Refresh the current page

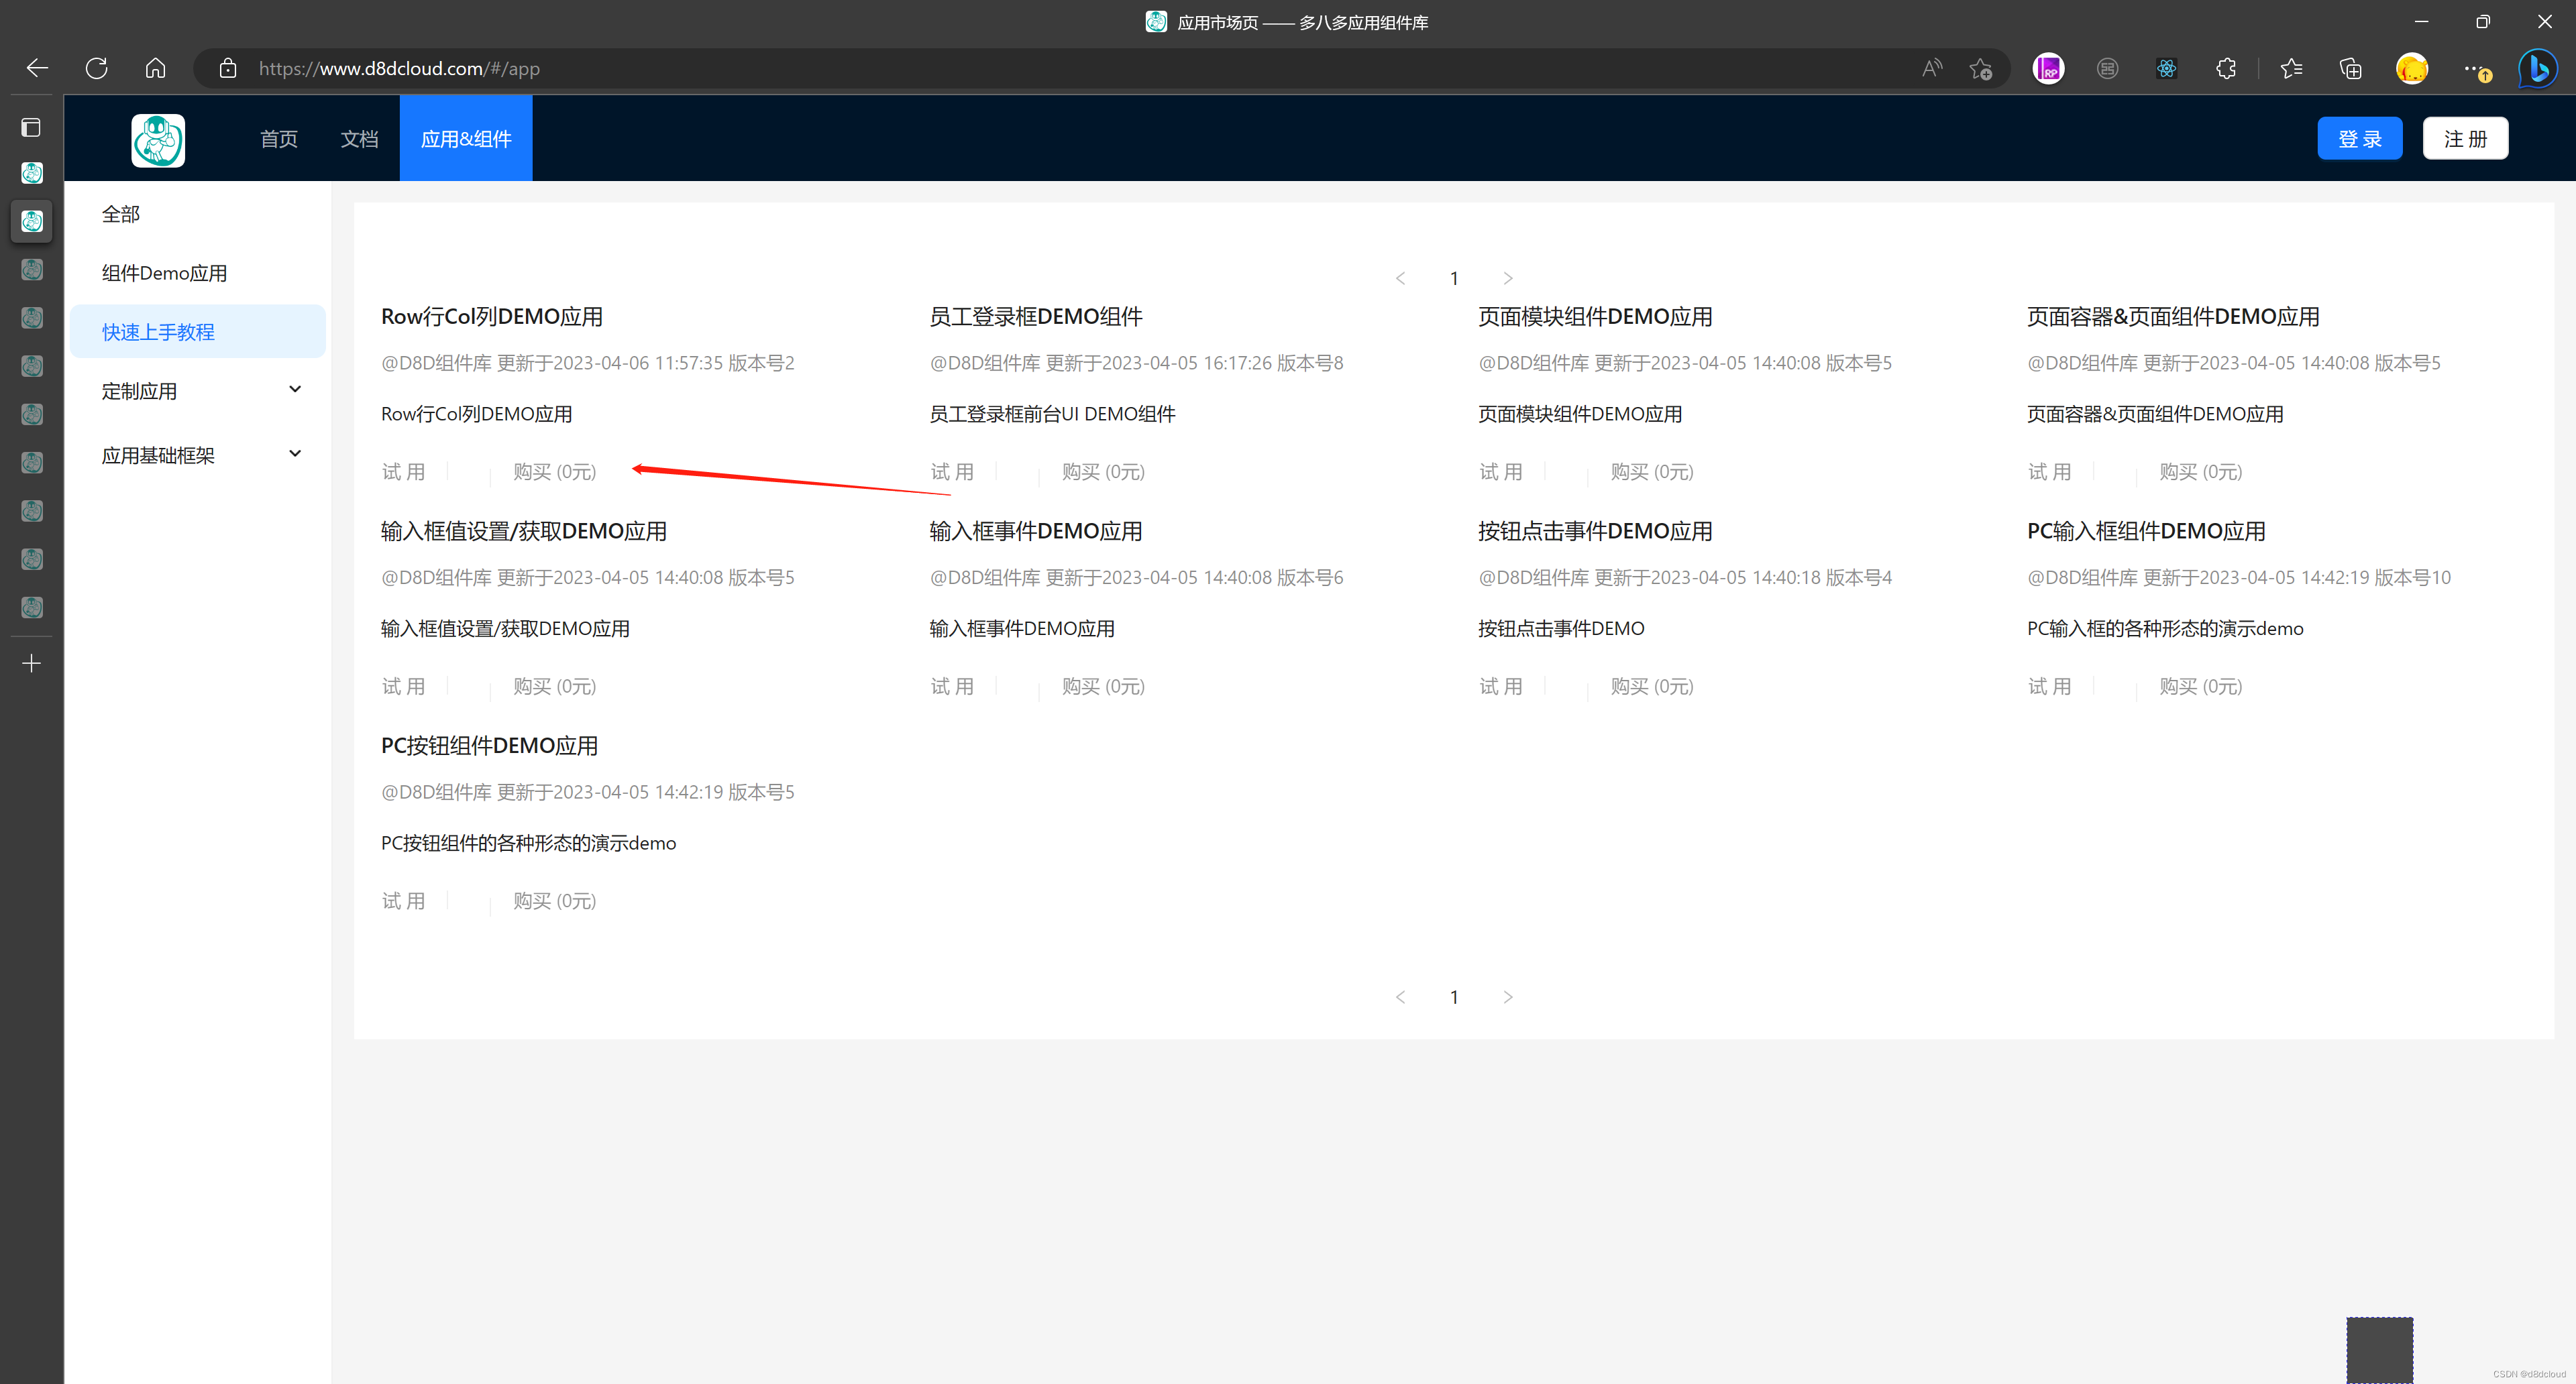click(96, 68)
